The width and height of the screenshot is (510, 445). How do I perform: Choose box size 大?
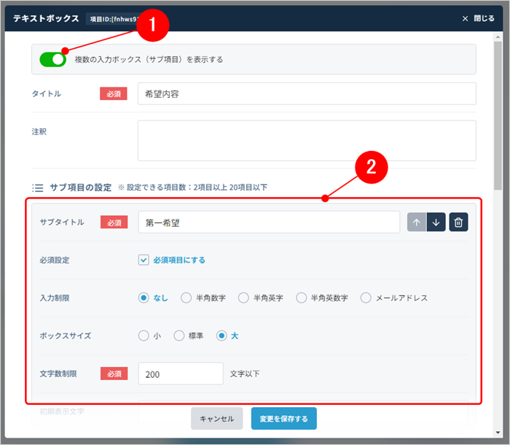click(221, 336)
